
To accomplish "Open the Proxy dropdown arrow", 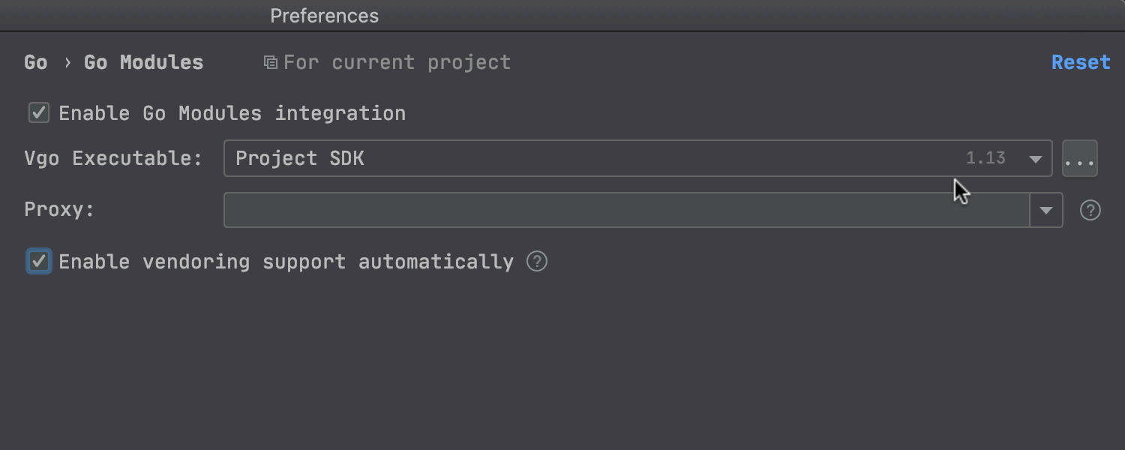I will coord(1046,210).
